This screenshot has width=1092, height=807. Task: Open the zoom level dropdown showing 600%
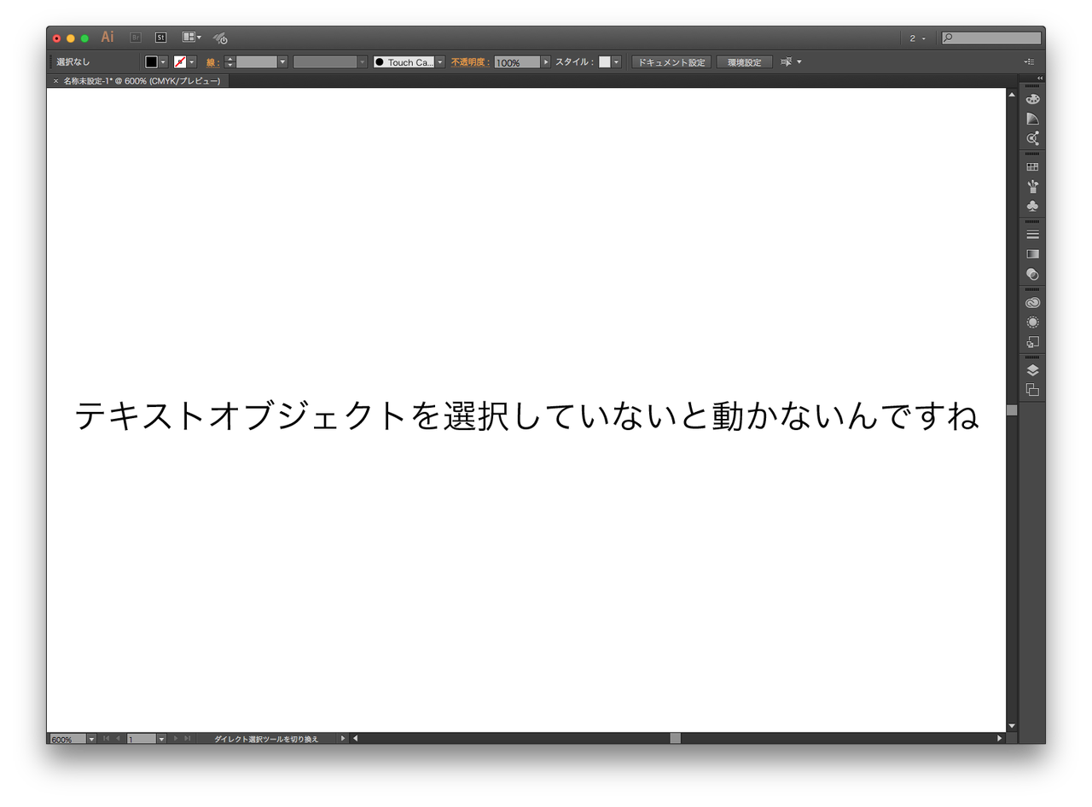(x=91, y=738)
